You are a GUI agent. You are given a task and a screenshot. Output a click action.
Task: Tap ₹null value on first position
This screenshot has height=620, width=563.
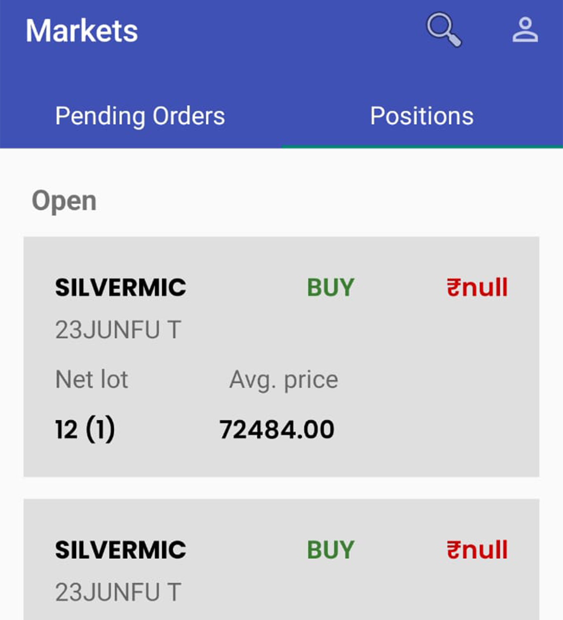pos(477,287)
